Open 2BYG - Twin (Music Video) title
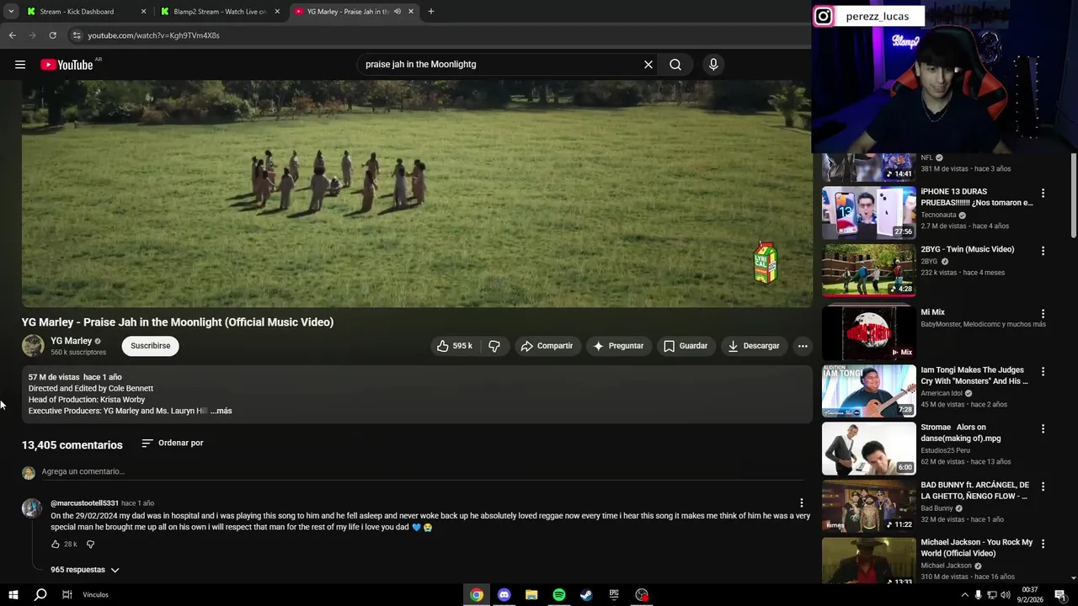Image resolution: width=1078 pixels, height=606 pixels. click(x=968, y=249)
